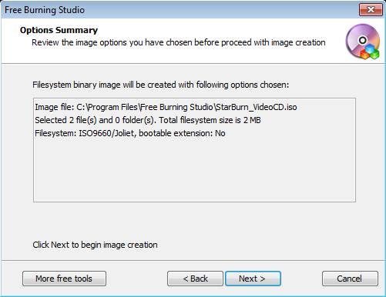
Task: Select the Filesystem ISO9660/Joliet line
Action: (130, 133)
